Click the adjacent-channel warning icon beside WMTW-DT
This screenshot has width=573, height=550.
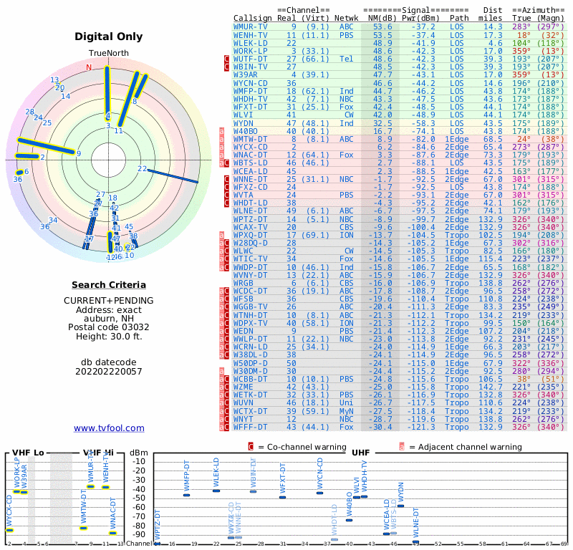click(221, 139)
